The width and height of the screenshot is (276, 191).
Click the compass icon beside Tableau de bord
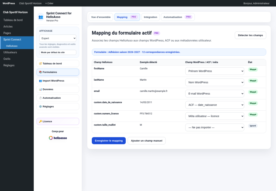40,63
